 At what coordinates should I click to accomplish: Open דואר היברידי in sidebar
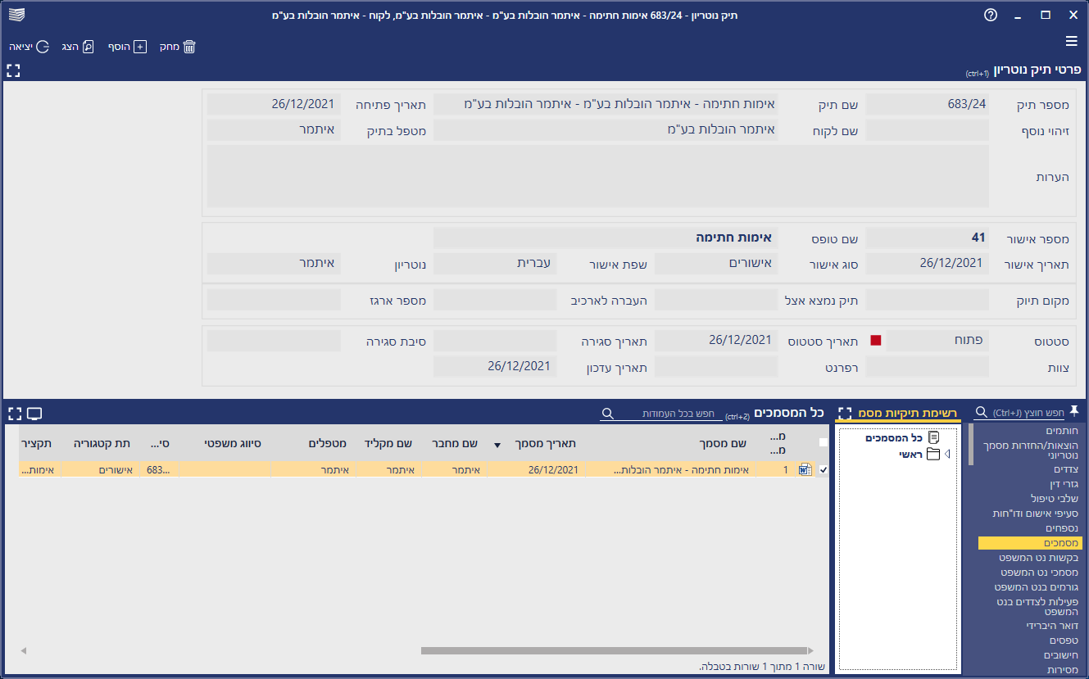tap(1052, 626)
